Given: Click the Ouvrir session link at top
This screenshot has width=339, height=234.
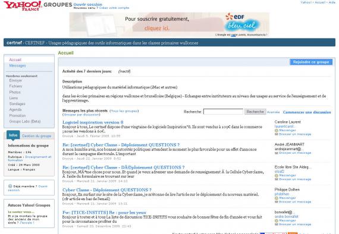Looking at the screenshot, I should (x=88, y=4).
